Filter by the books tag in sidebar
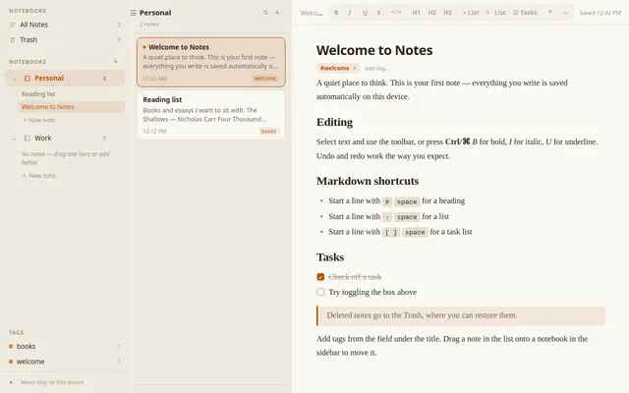 click(x=65, y=346)
